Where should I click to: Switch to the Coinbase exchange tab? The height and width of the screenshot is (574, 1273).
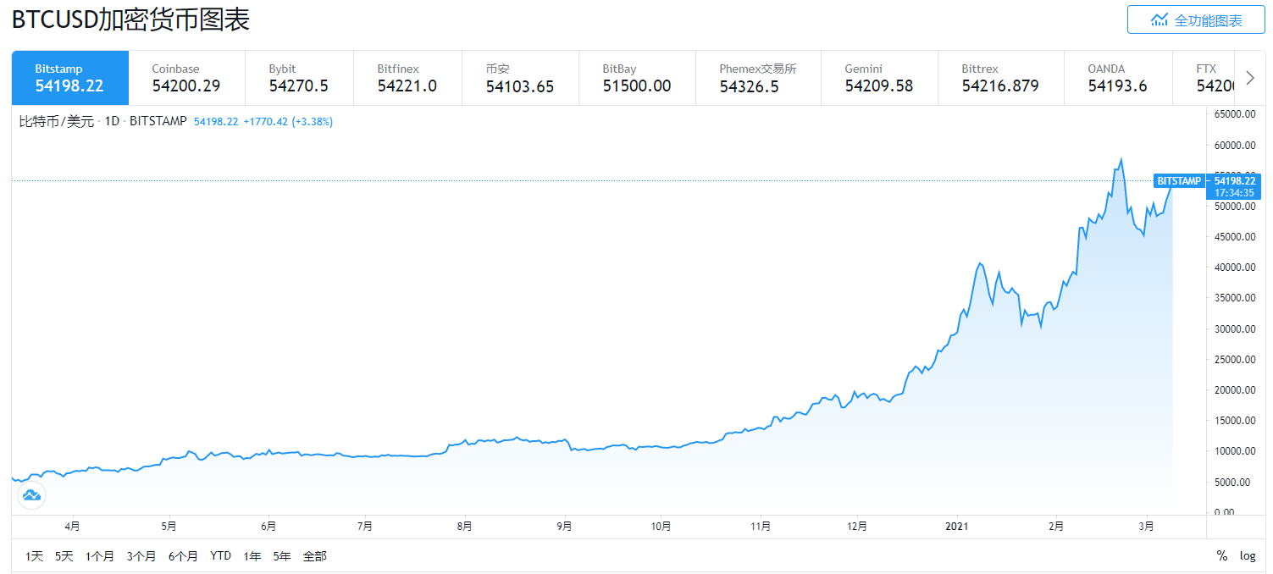click(186, 78)
